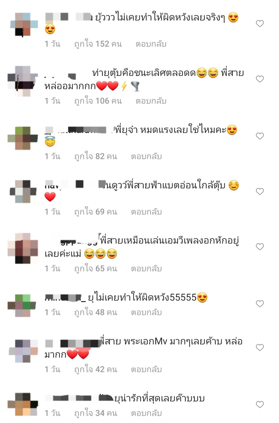Heart the comment with 69 likes
Image resolution: width=279 pixels, height=423 pixels.
coord(260,192)
